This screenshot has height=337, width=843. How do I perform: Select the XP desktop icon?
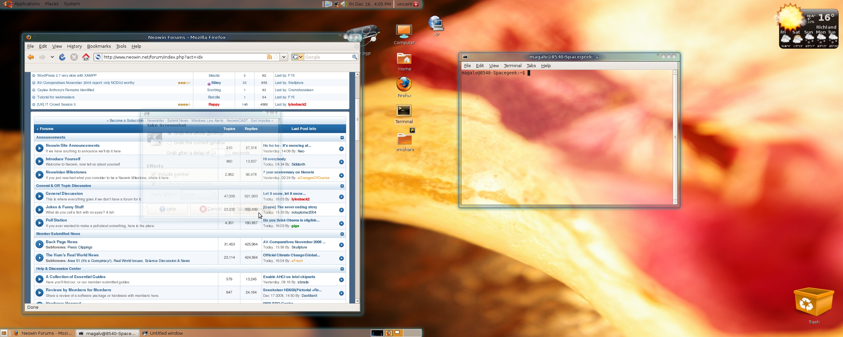(436, 26)
